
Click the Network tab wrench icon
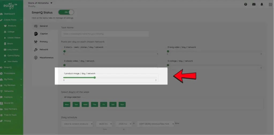point(36,50)
